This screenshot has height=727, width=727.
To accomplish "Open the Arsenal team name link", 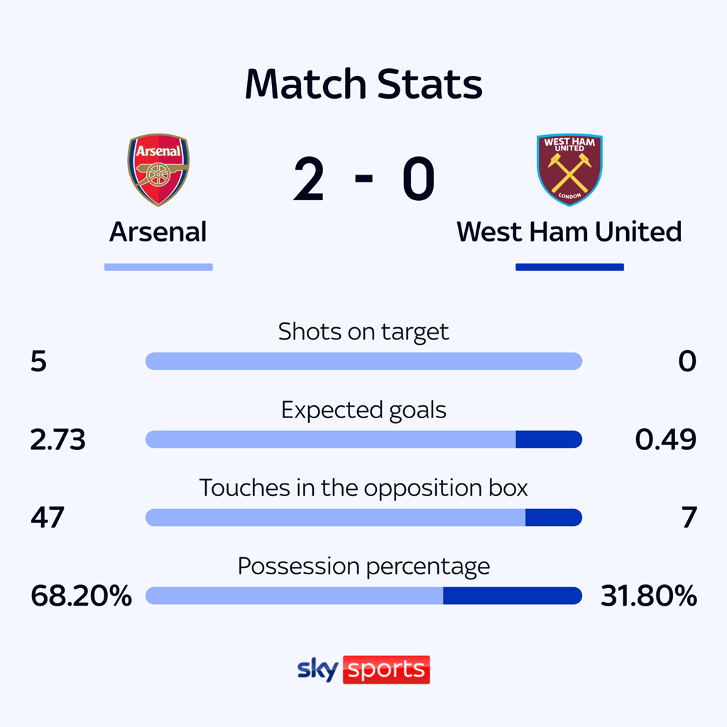I will (x=158, y=232).
